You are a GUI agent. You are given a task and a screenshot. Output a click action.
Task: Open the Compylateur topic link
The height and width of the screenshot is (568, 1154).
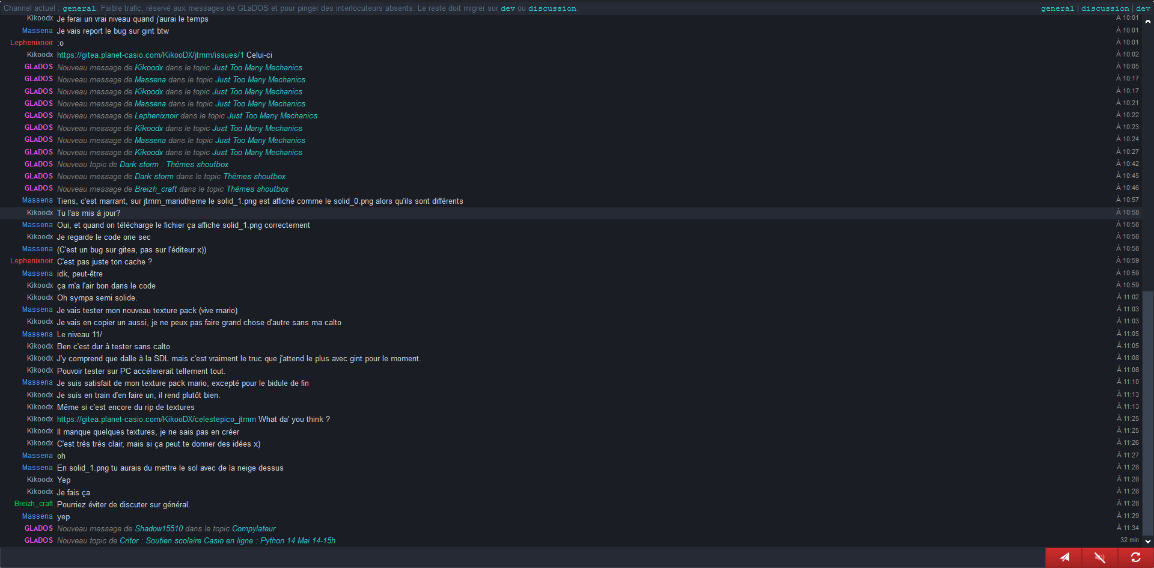(254, 529)
